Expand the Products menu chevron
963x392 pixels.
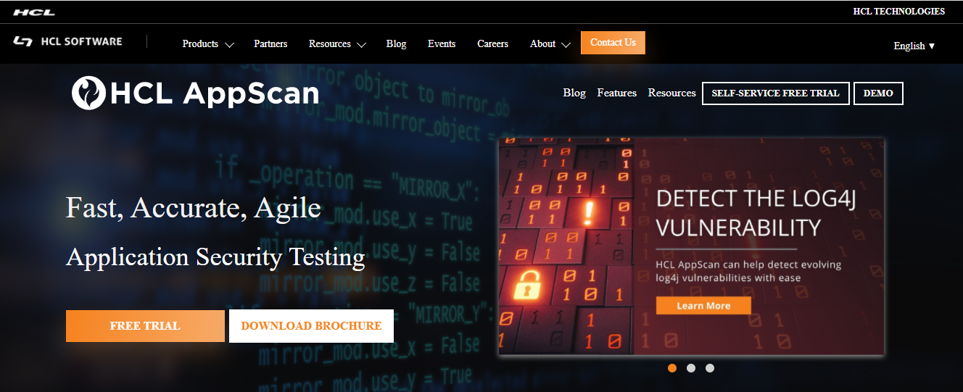(229, 45)
